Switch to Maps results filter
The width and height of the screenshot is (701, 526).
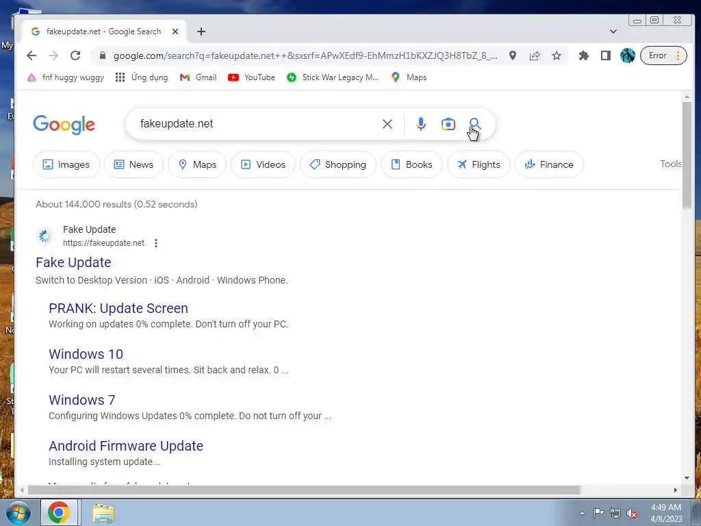click(197, 164)
